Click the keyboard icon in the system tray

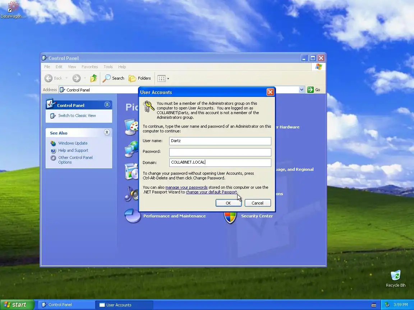click(x=374, y=305)
